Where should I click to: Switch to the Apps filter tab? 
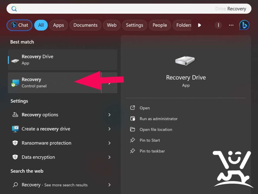[58, 25]
